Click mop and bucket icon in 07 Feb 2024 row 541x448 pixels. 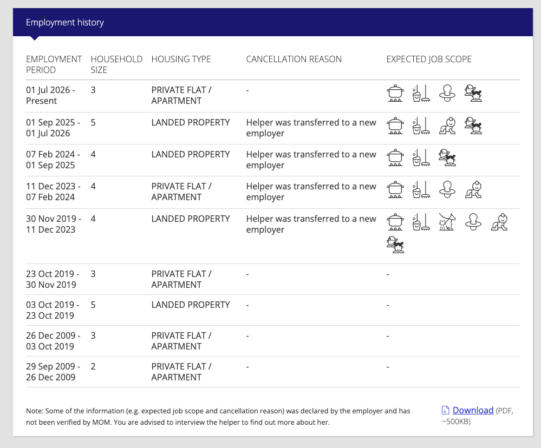click(421, 157)
